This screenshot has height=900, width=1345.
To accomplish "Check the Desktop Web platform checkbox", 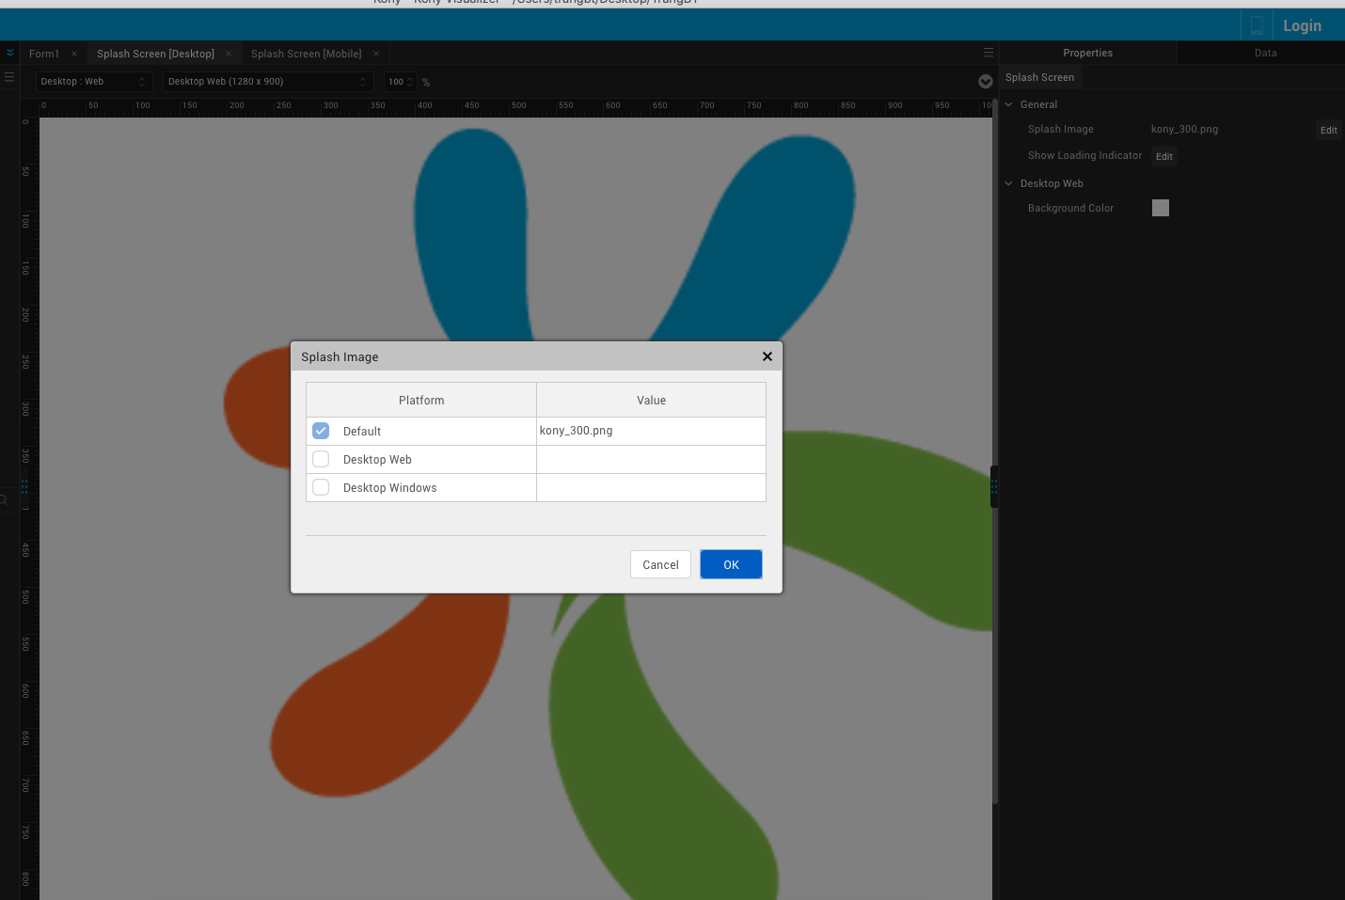I will click(321, 459).
